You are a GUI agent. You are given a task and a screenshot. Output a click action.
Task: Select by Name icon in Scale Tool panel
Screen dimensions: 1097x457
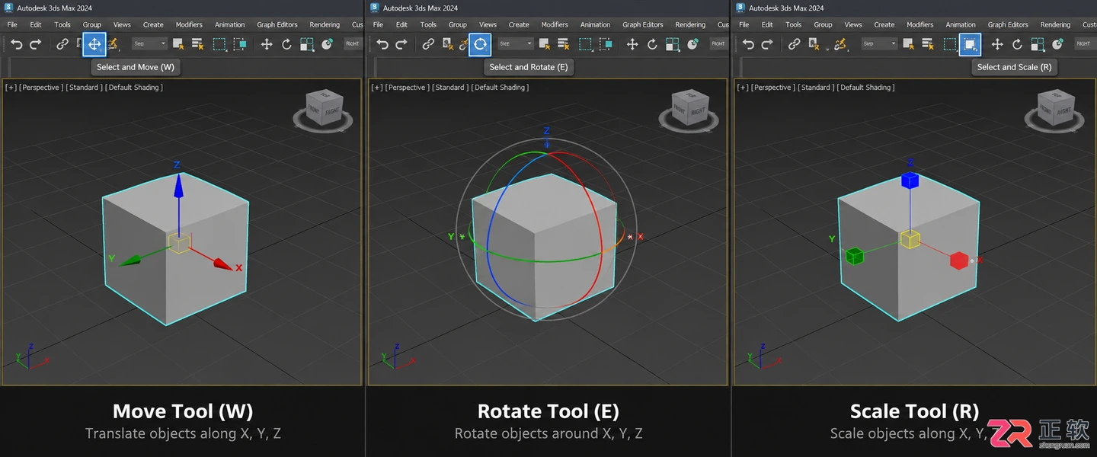pos(927,44)
